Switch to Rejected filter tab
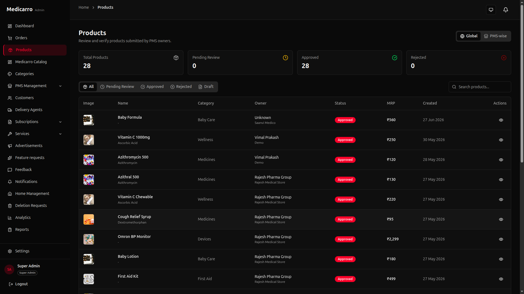This screenshot has width=524, height=294. pyautogui.click(x=181, y=87)
